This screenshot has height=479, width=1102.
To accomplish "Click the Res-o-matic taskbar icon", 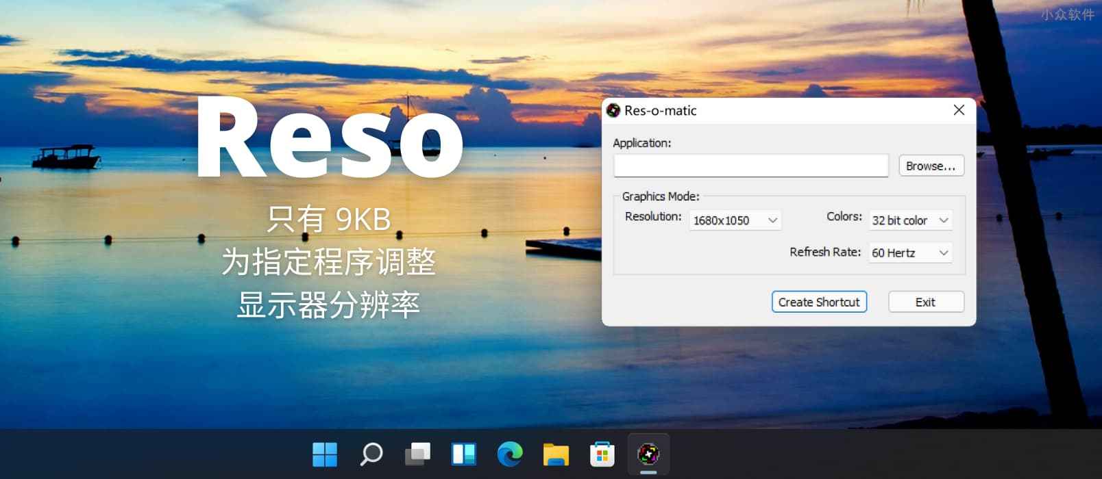I will coord(648,454).
